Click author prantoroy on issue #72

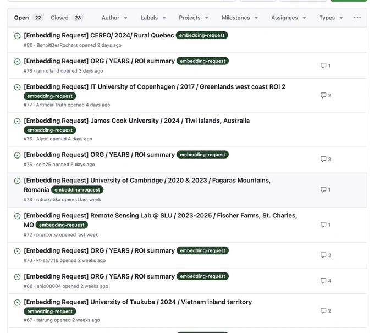pos(47,234)
